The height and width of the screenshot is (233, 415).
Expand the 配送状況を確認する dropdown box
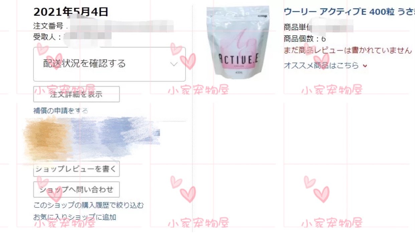click(109, 64)
